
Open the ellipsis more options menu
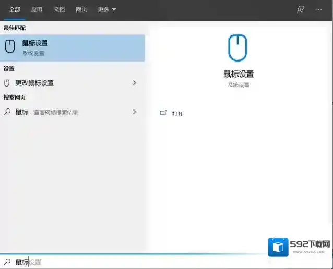click(x=318, y=9)
